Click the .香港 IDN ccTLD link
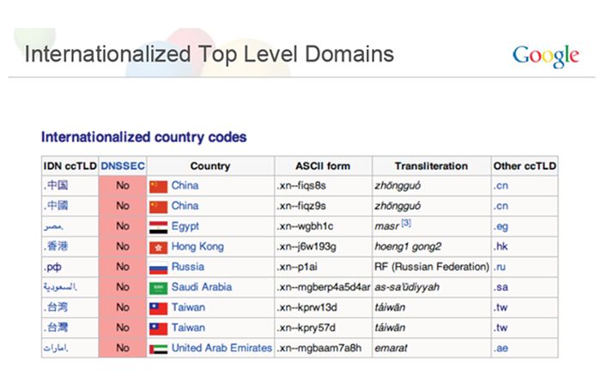The width and height of the screenshot is (601, 380). [x=56, y=247]
